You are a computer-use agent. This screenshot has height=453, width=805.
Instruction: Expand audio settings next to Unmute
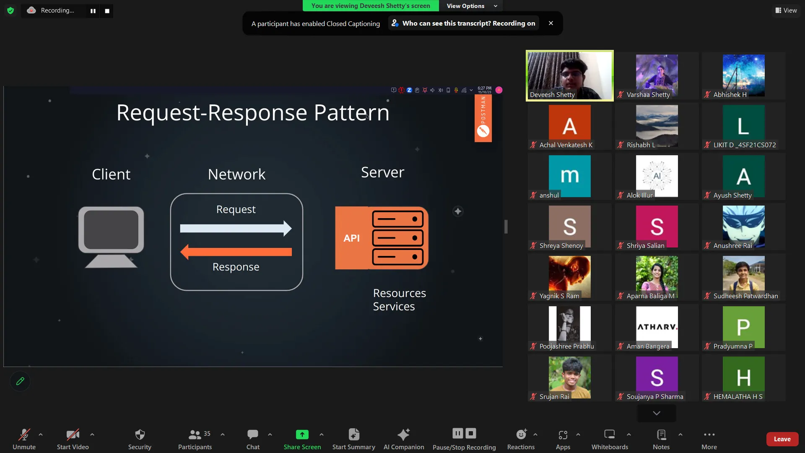pyautogui.click(x=40, y=435)
